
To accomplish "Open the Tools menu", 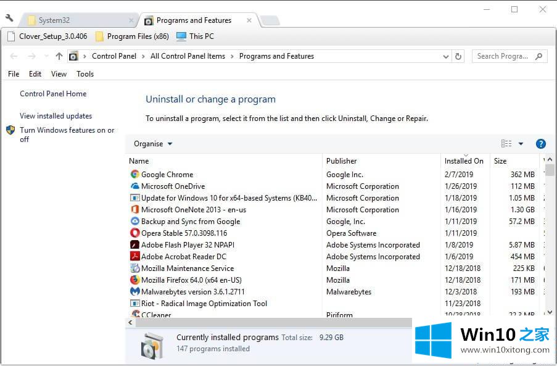I will pos(85,74).
